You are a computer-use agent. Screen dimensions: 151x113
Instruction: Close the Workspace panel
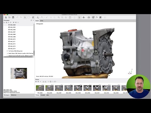click(34, 20)
